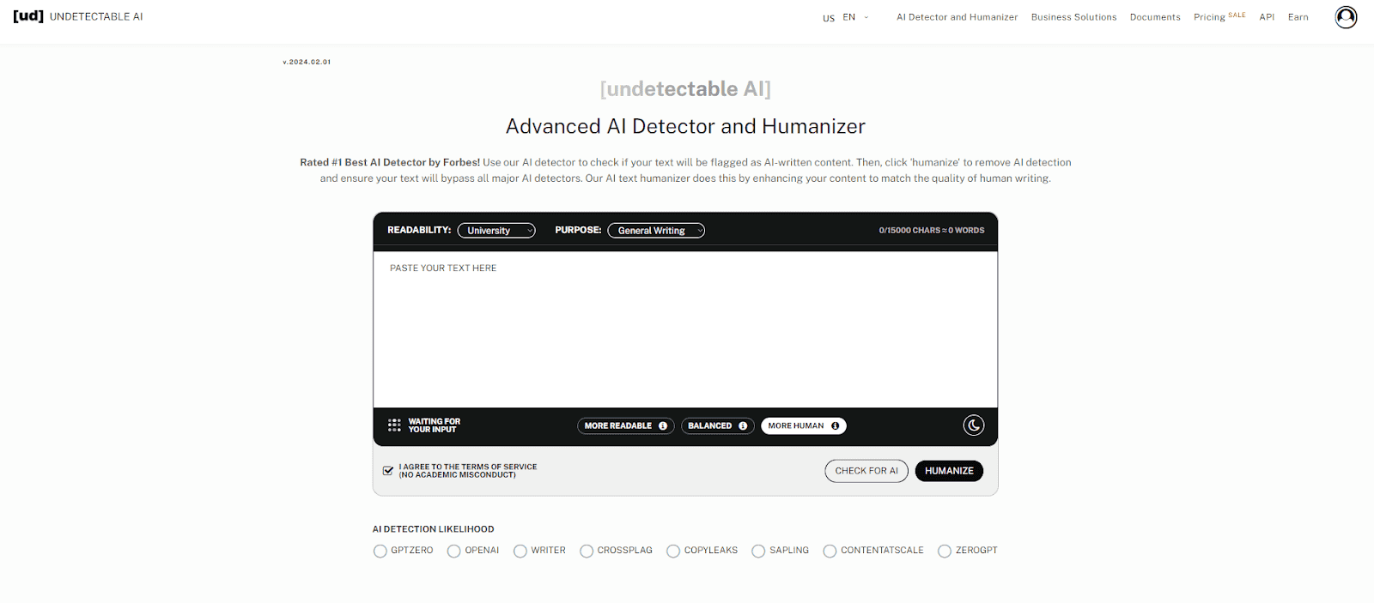Select the Copyleaks detector circle
The image size is (1374, 603).
(x=673, y=552)
